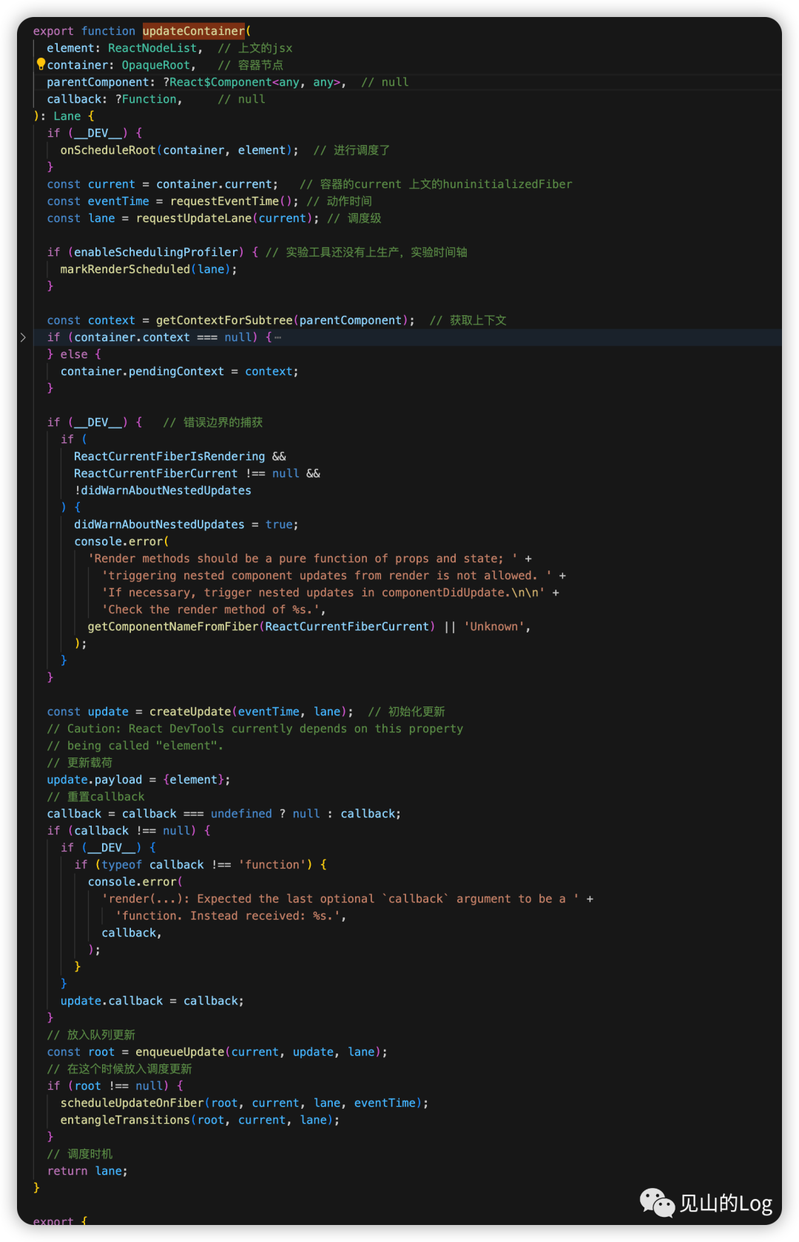Click the highlighted updateContainer function name
The height and width of the screenshot is (1242, 799).
click(193, 31)
